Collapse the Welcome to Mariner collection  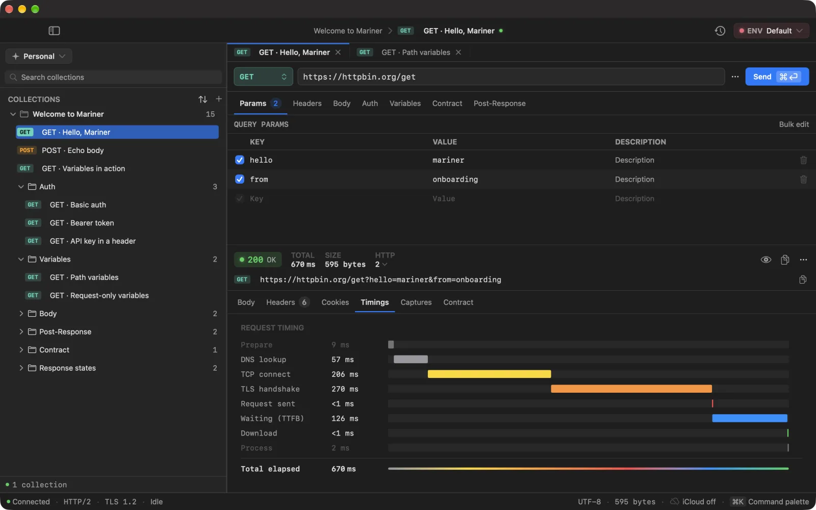click(13, 114)
